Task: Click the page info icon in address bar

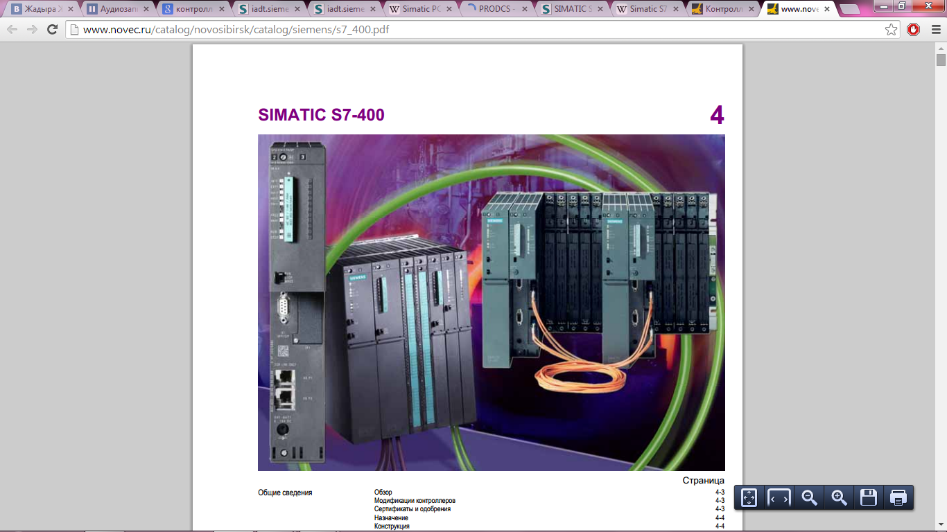Action: pyautogui.click(x=74, y=30)
